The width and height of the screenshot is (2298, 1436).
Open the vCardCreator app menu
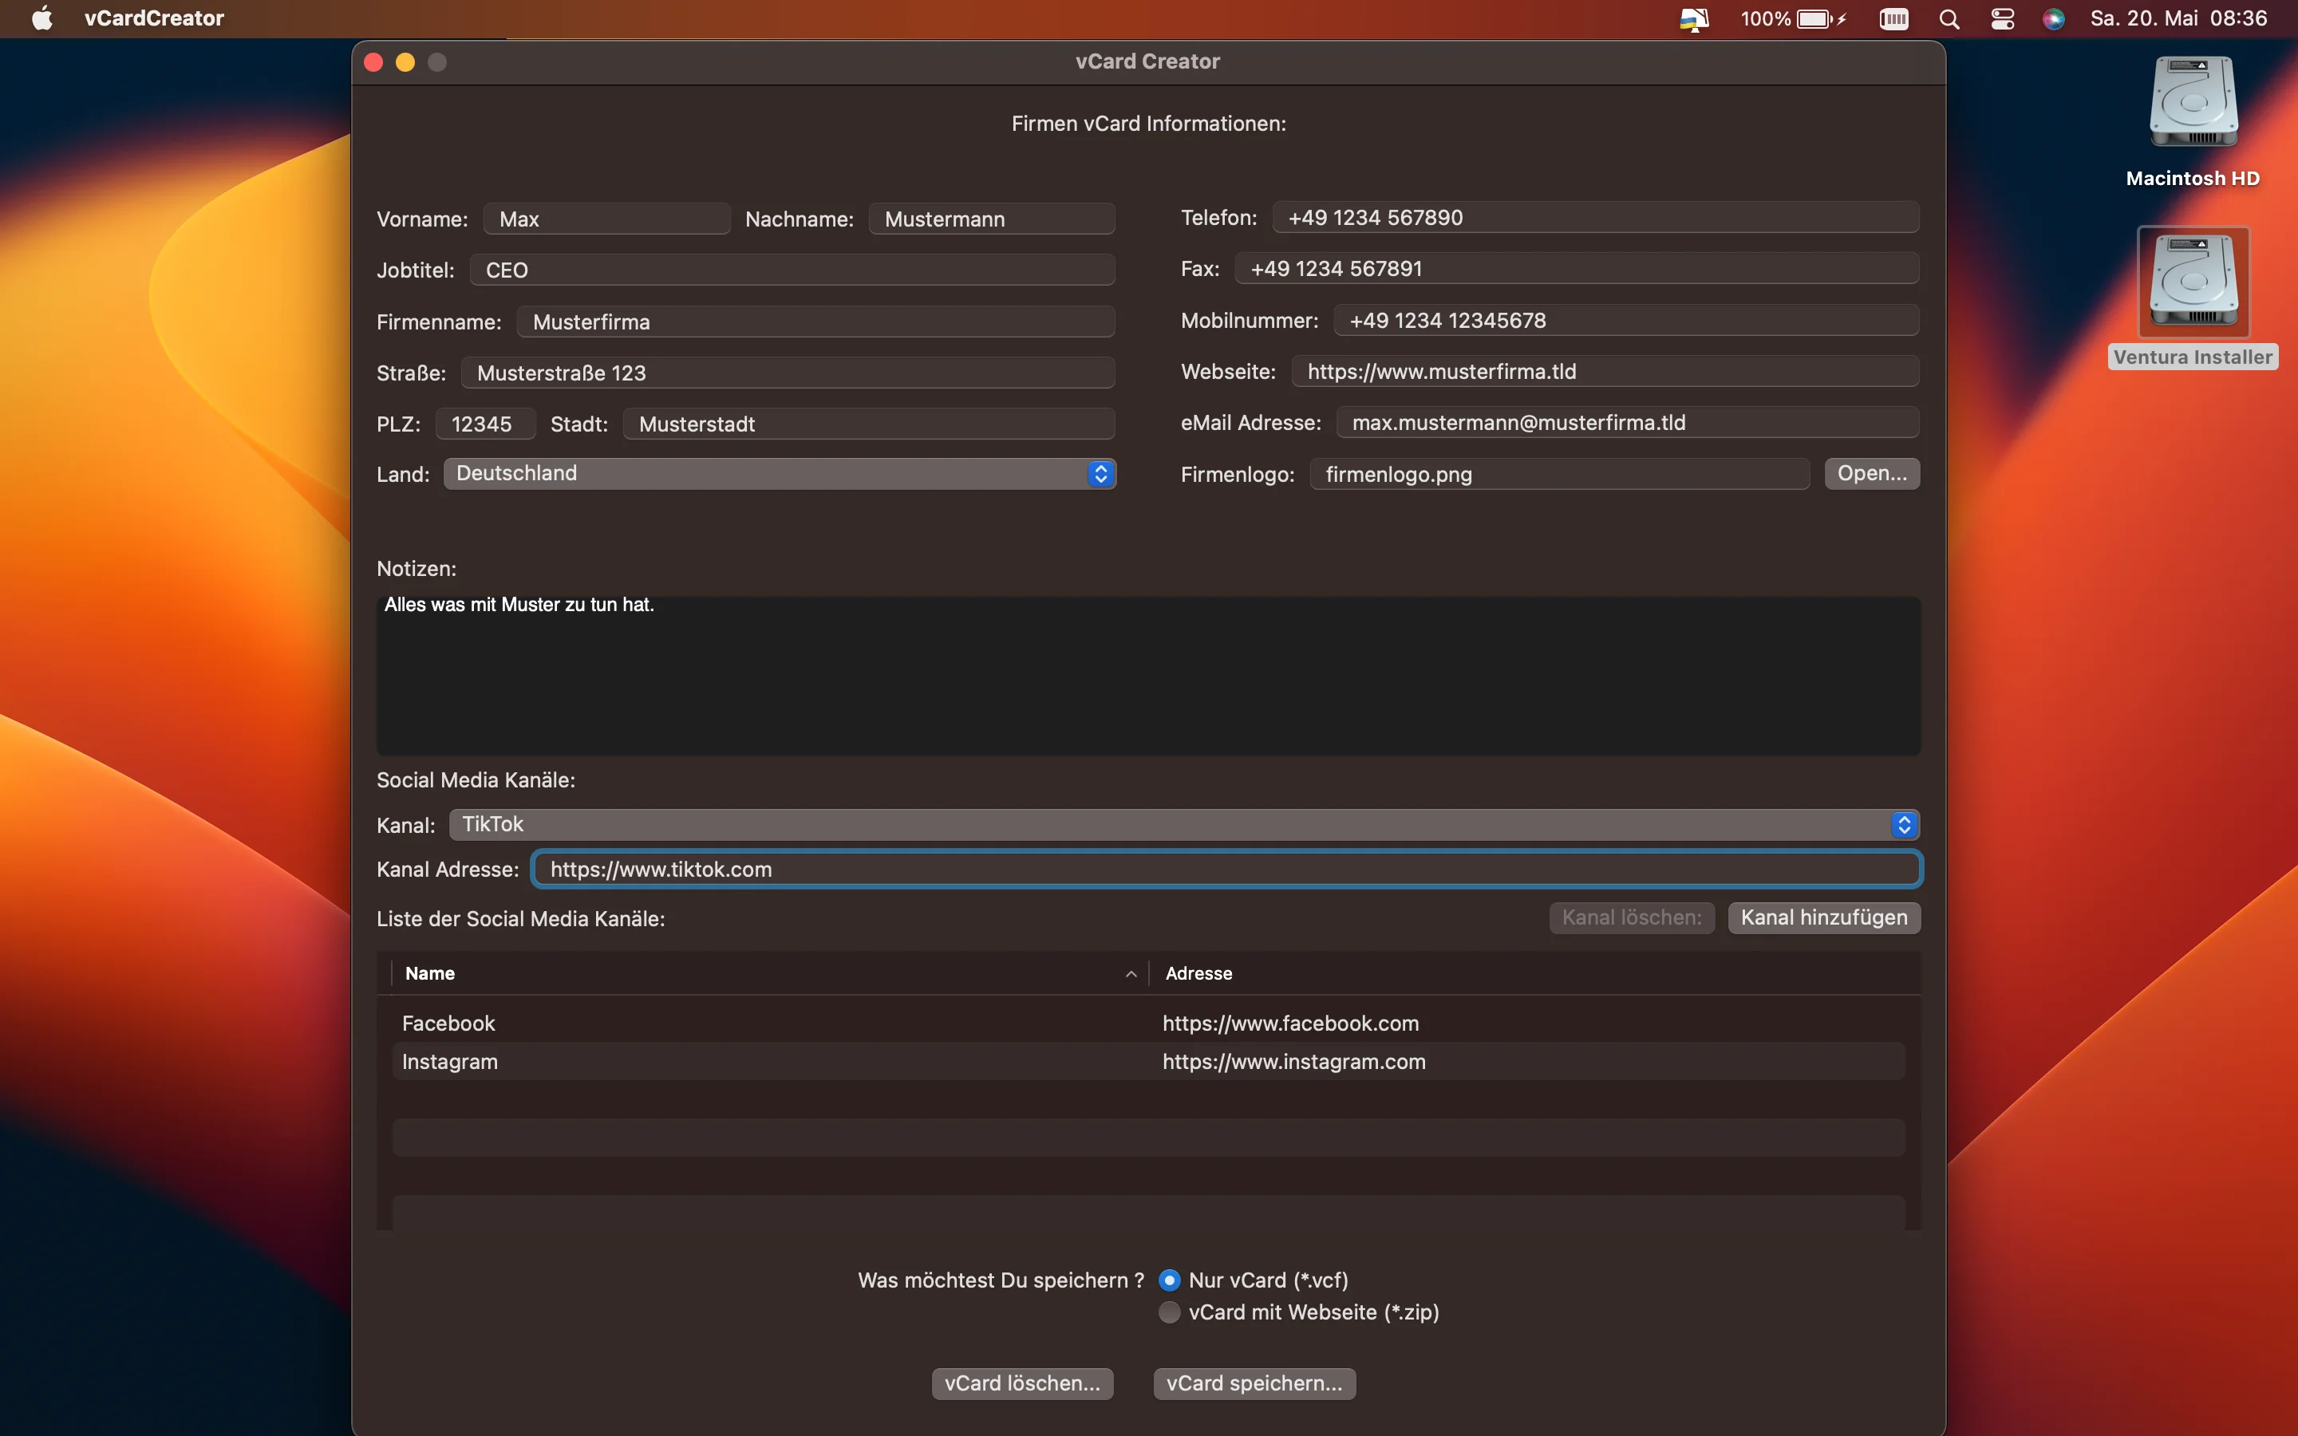click(154, 18)
